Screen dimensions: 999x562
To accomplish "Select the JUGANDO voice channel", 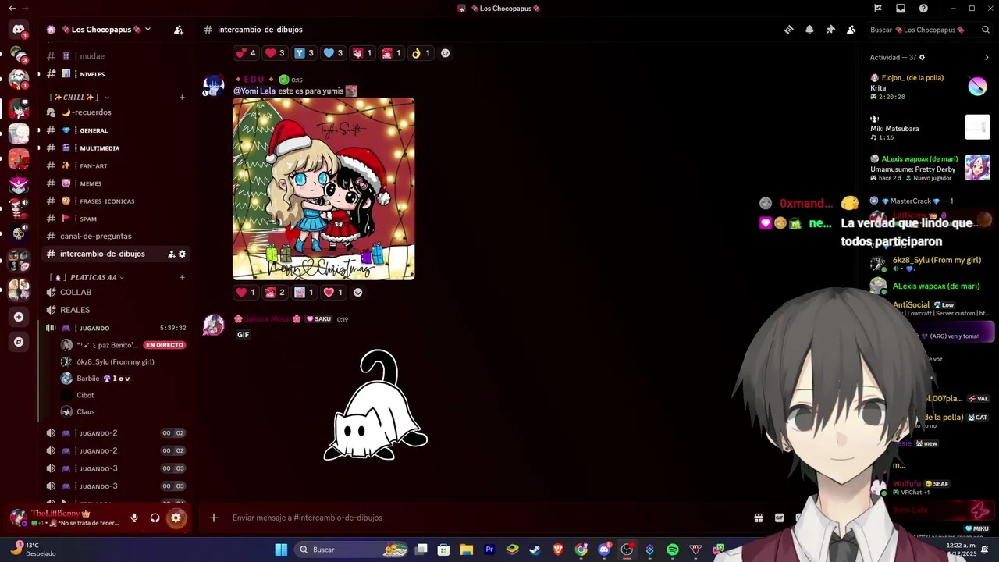I will coord(116,328).
